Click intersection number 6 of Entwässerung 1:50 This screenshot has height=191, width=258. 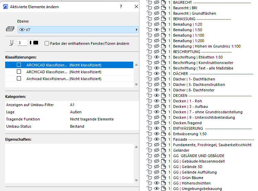[x=169, y=134]
